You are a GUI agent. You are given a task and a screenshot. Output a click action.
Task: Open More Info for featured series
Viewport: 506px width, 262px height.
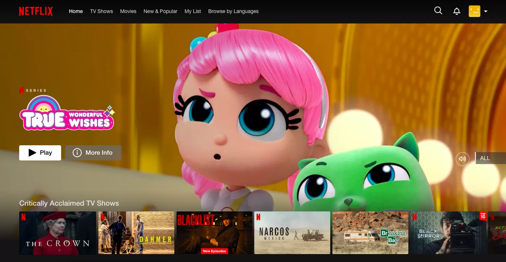point(93,153)
